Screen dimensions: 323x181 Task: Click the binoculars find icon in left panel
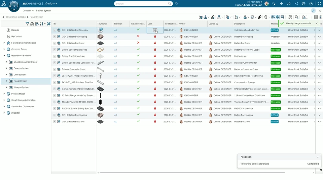(32, 24)
